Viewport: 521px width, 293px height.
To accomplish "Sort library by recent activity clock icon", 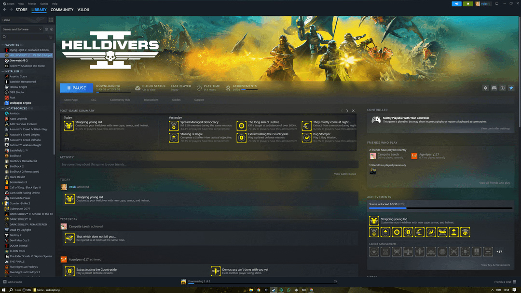I will pyautogui.click(x=46, y=29).
